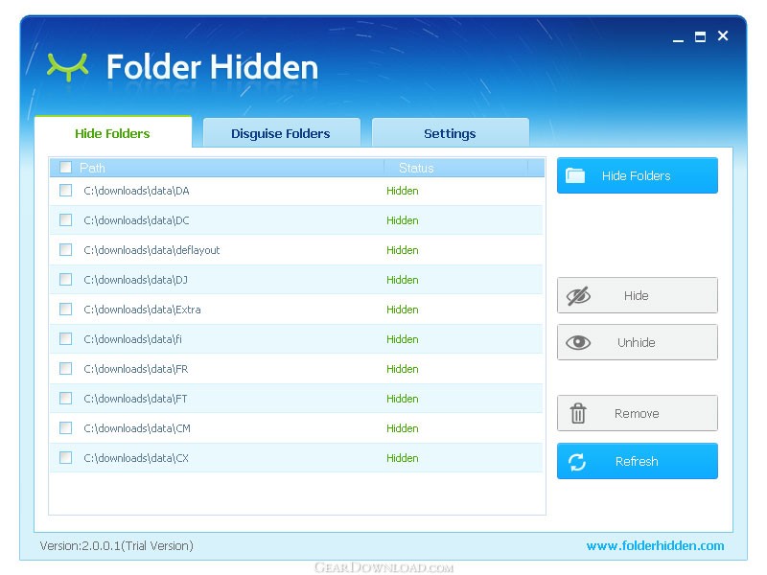767x575 pixels.
Task: Click the blue Hide Folders button label
Action: [x=636, y=175]
